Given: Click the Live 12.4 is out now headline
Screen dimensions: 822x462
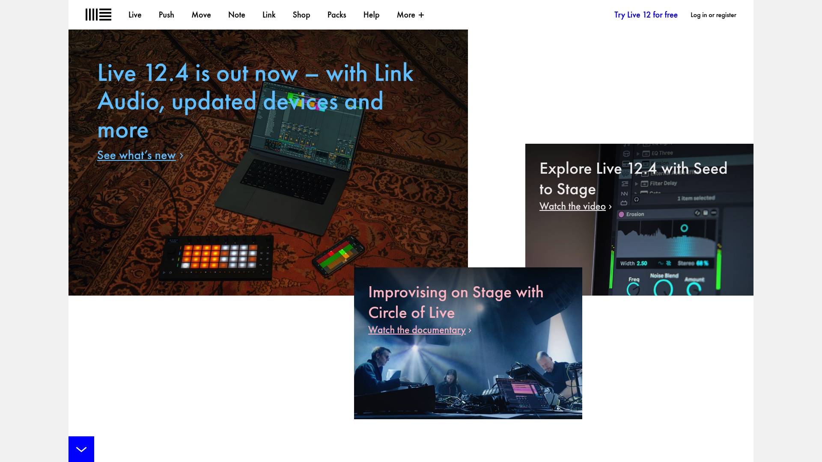Looking at the screenshot, I should 256,101.
